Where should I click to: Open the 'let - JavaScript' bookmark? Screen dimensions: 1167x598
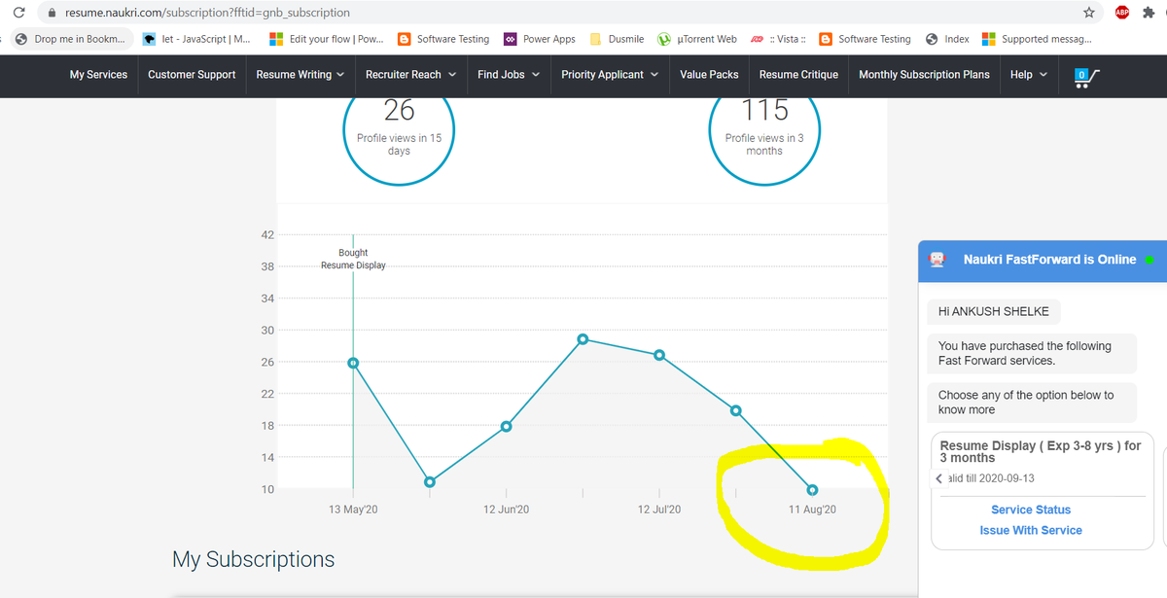[196, 39]
